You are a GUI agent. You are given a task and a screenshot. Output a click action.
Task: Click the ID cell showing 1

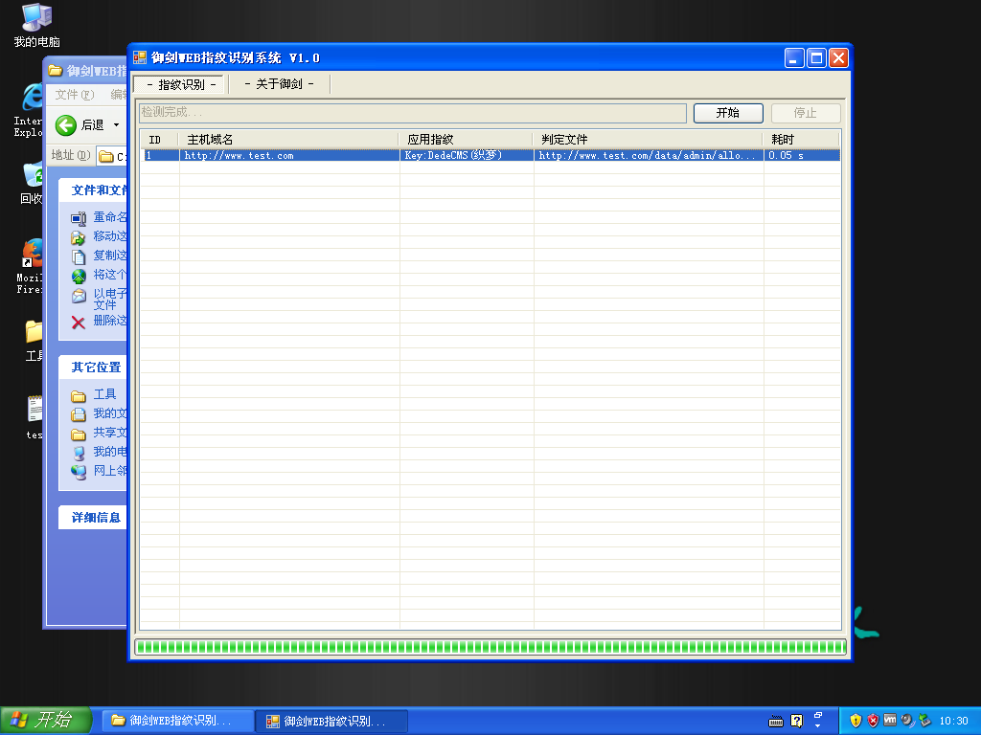160,156
